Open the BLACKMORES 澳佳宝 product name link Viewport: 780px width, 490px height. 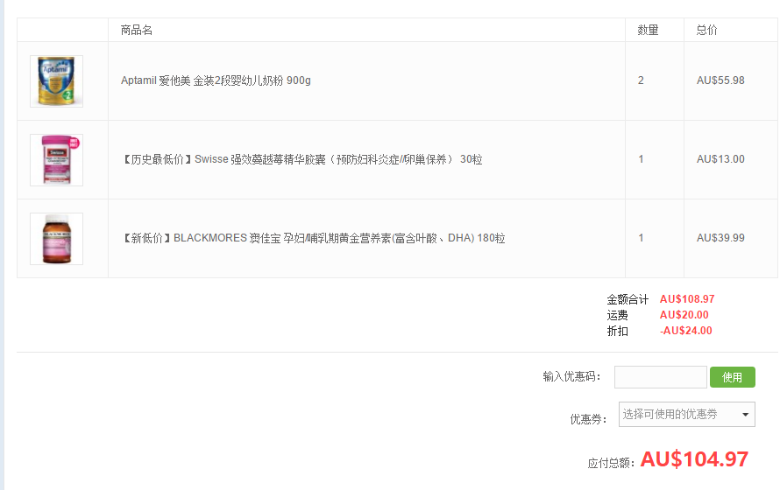pos(313,238)
